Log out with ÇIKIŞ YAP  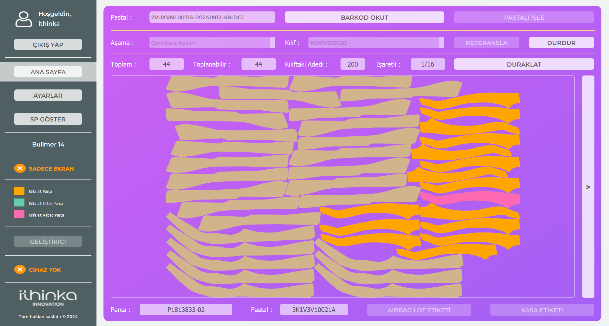click(48, 45)
